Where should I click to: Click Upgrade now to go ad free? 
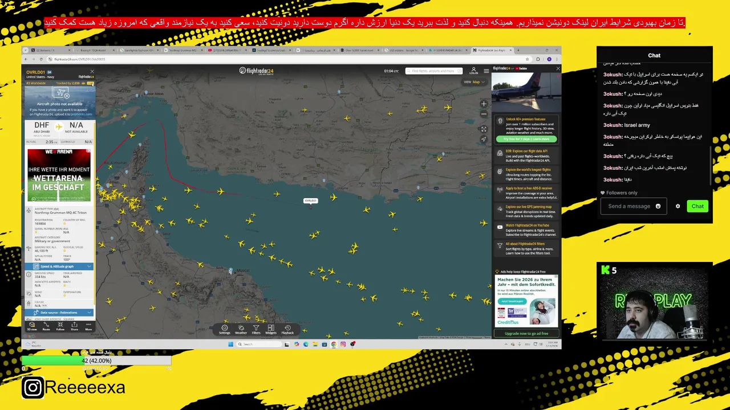526,333
